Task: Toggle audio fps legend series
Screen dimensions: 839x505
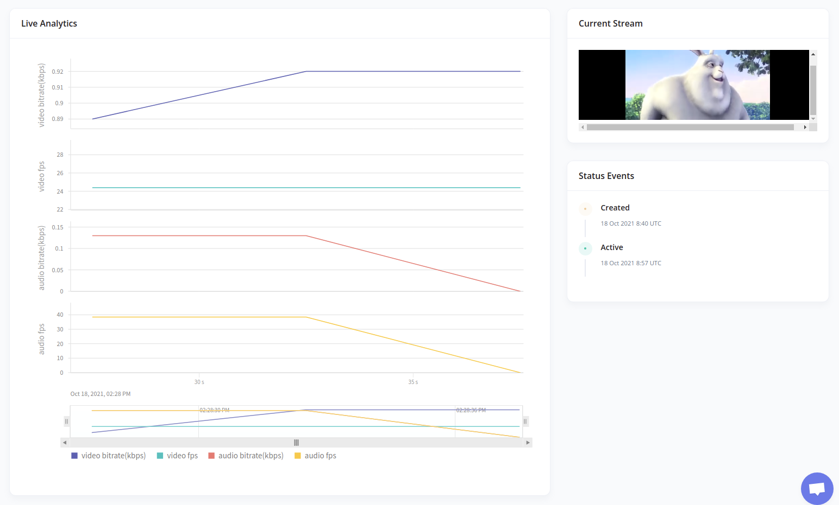Action: click(x=315, y=456)
